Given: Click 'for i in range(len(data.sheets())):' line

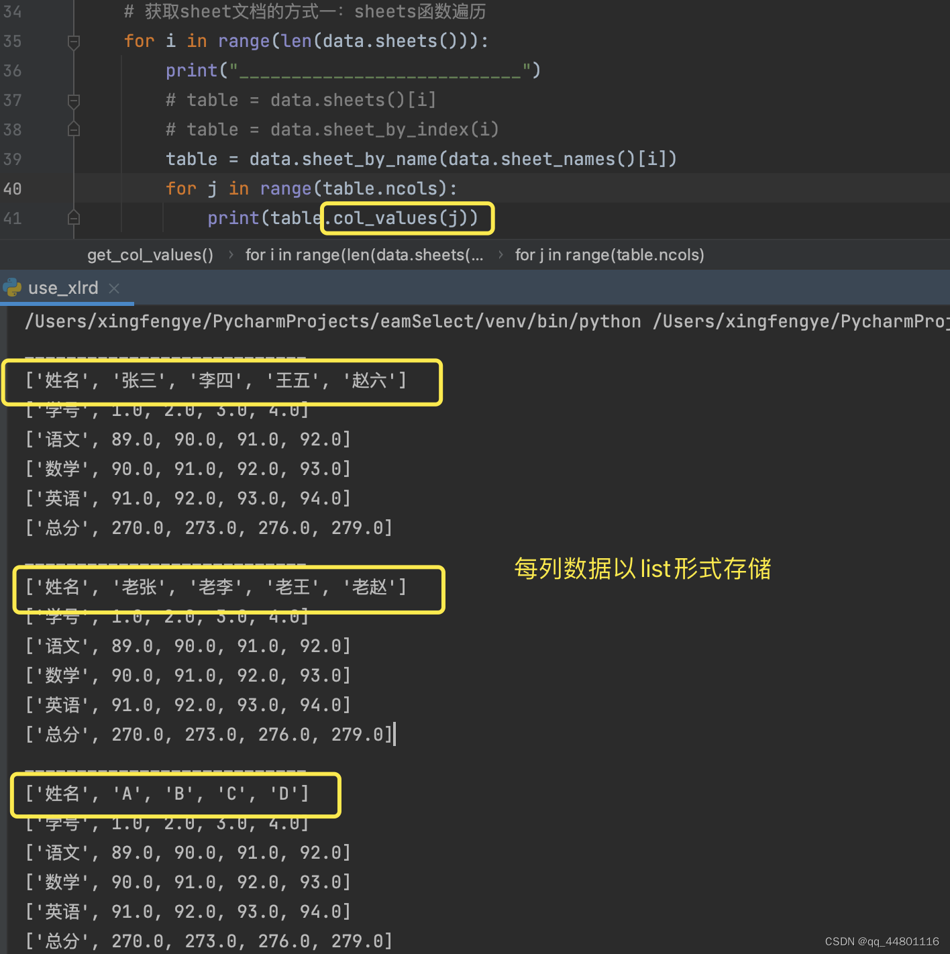Looking at the screenshot, I should coord(307,41).
